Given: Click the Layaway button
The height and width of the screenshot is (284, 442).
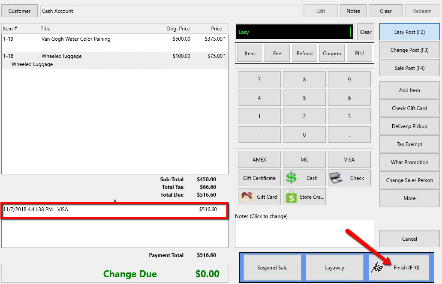Looking at the screenshot, I should [334, 268].
